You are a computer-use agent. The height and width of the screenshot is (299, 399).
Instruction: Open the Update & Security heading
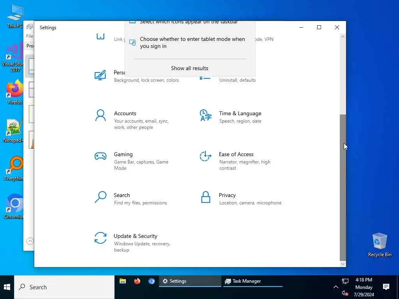click(135, 236)
